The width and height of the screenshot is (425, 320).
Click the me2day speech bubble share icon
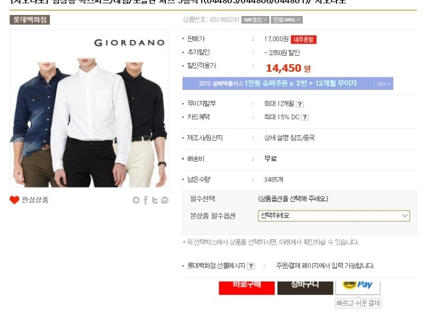coord(164,200)
